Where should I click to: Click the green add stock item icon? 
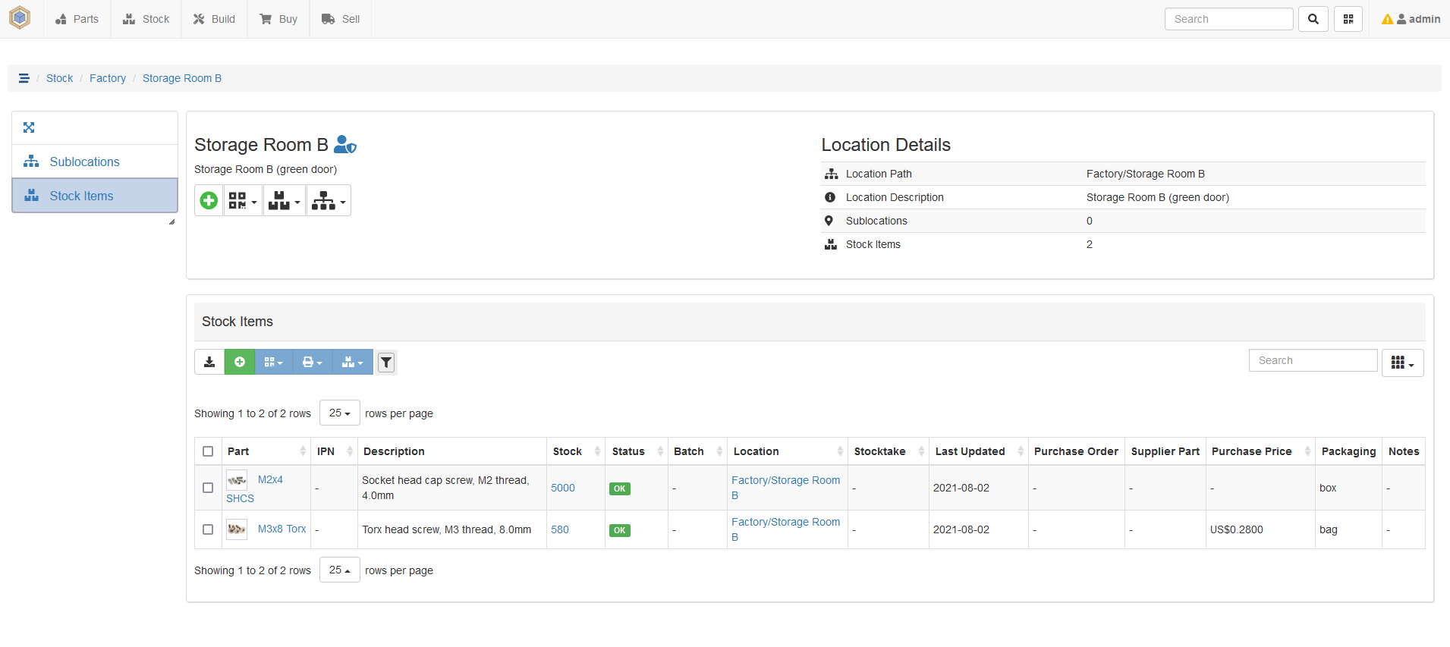coord(239,363)
